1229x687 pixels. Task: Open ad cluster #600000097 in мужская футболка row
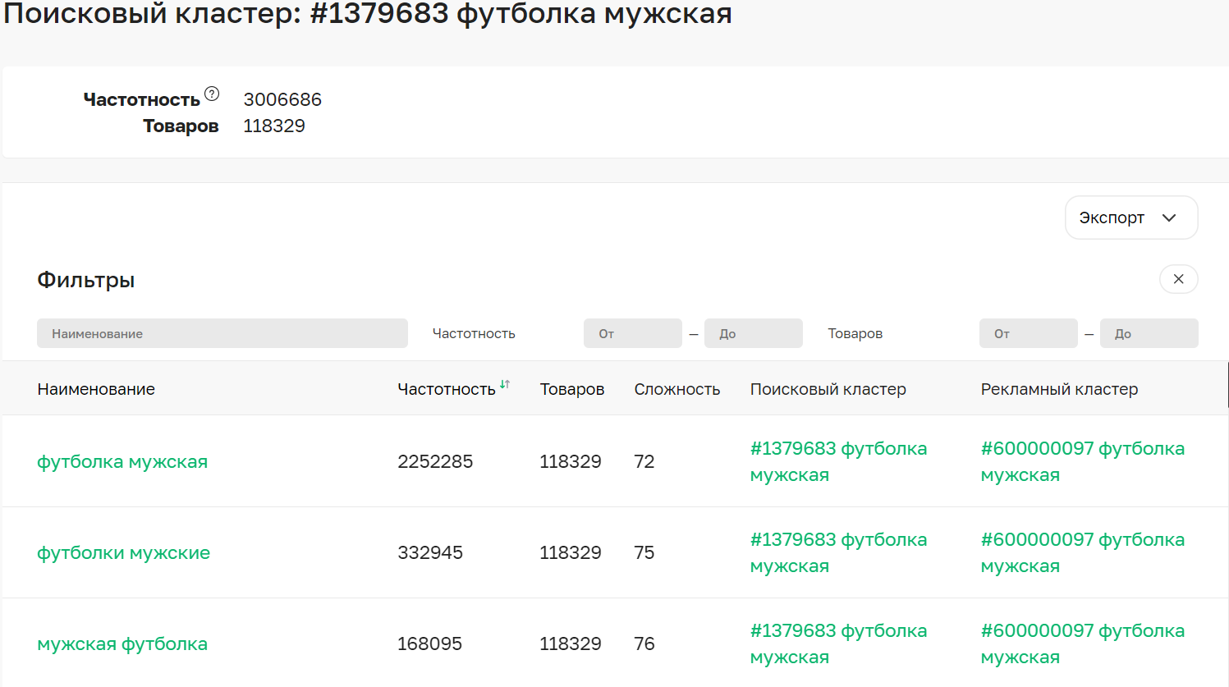[1083, 643]
